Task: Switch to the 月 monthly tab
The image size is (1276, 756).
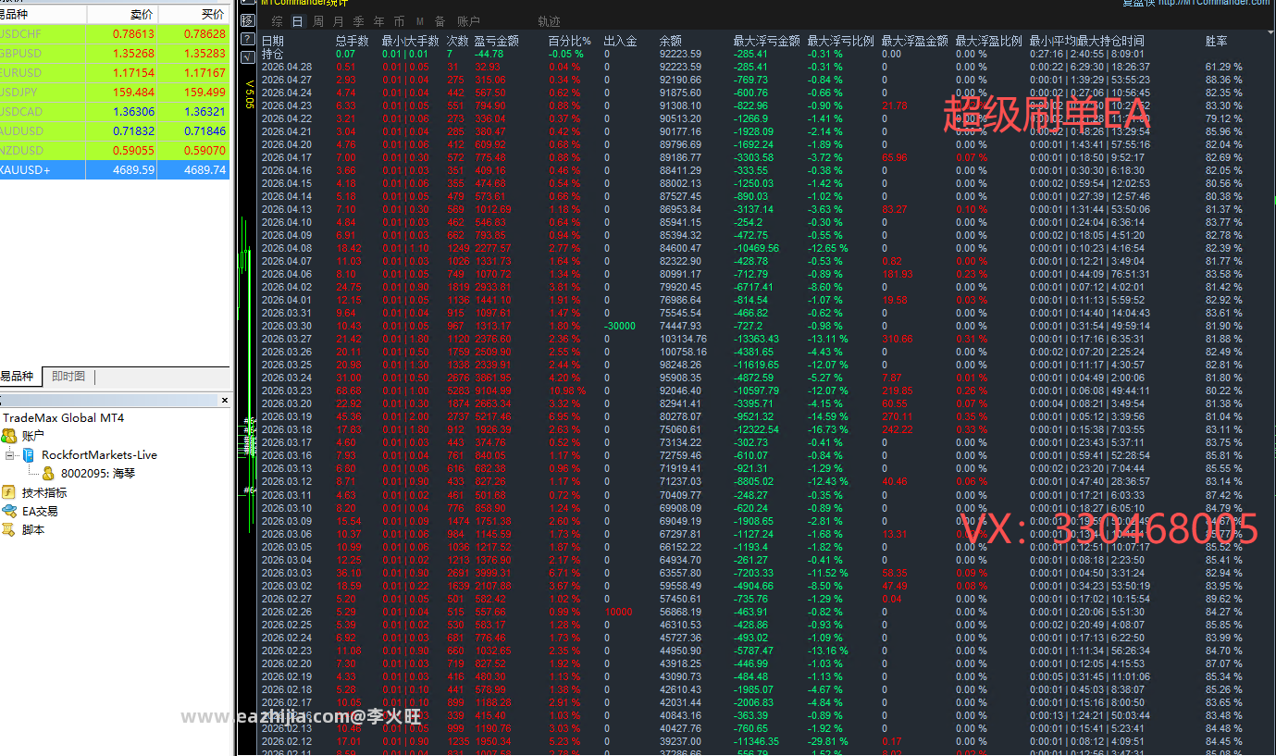Action: (339, 21)
